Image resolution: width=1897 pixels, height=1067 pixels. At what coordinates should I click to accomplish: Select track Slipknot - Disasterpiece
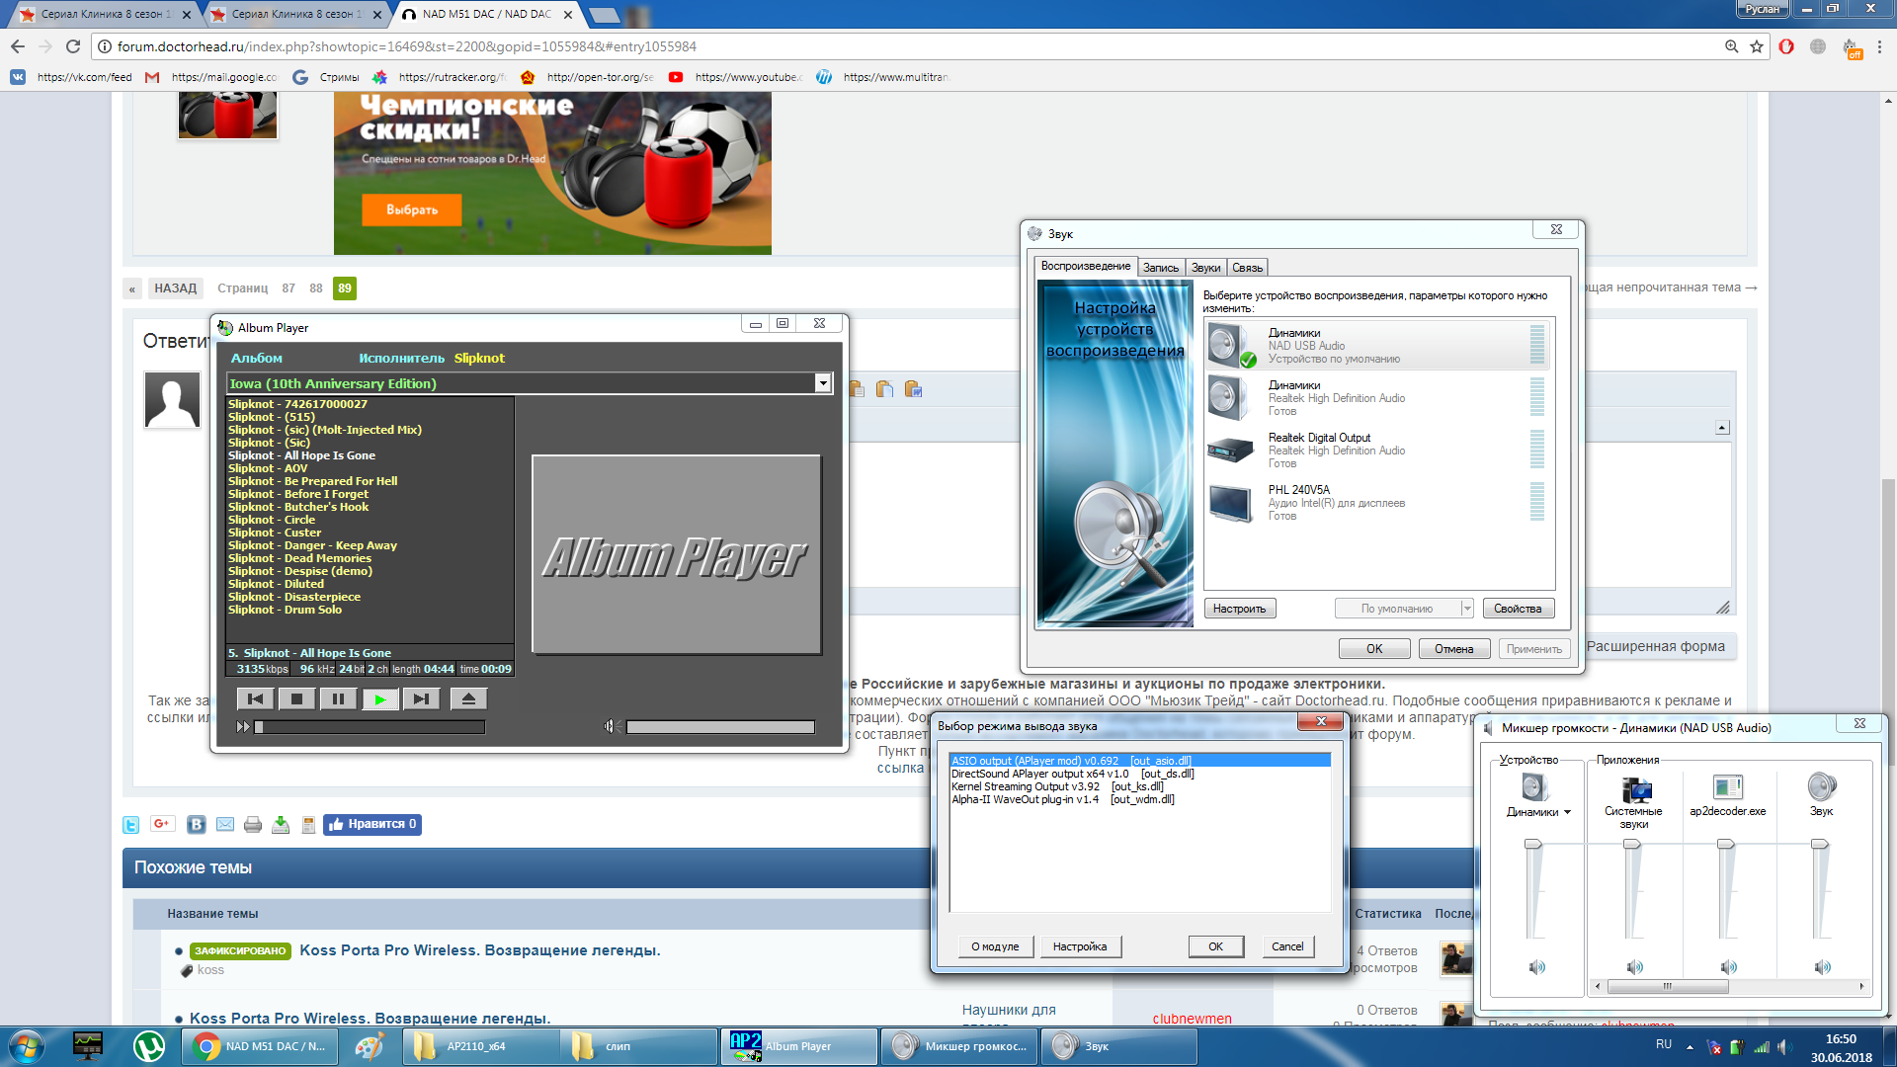tap(294, 597)
